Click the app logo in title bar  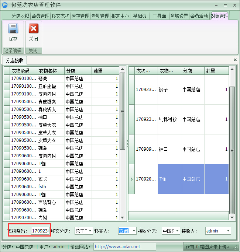5,5
